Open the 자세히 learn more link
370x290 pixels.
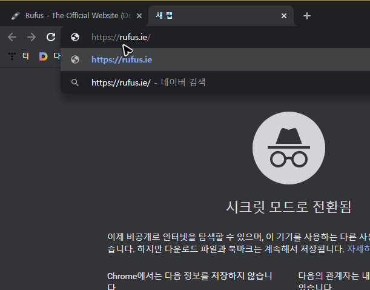tap(358, 249)
